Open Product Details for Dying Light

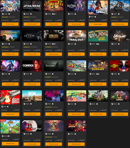pos(49,50)
